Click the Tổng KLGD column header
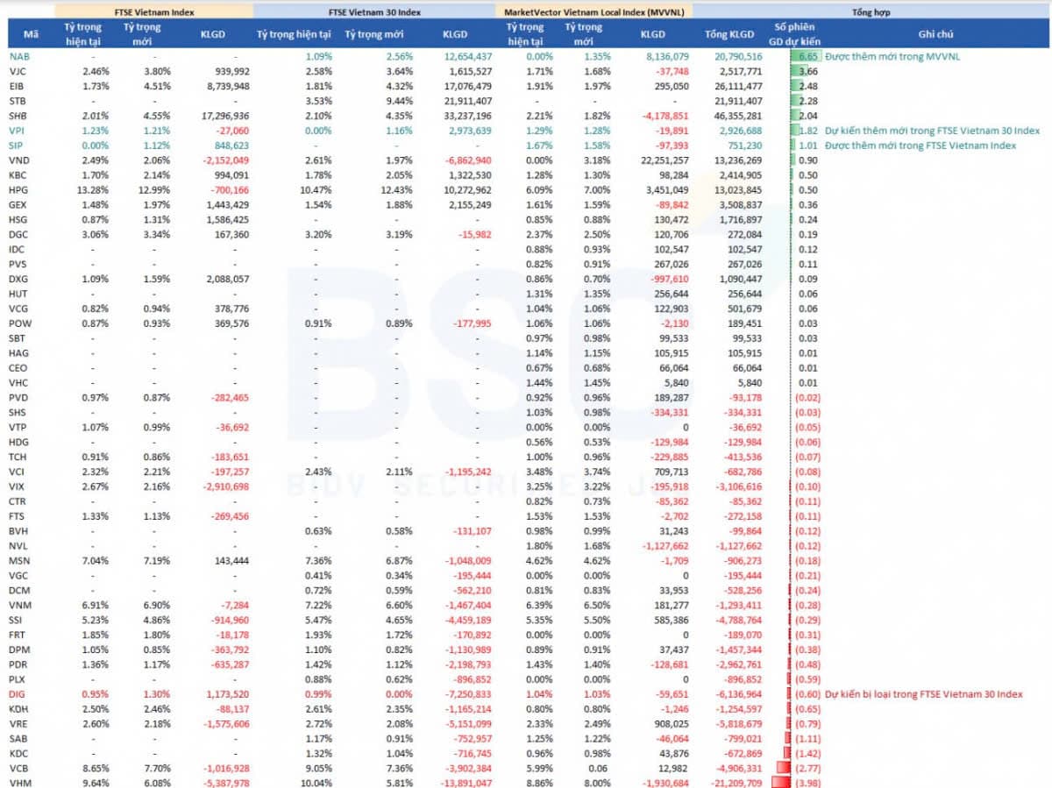Image resolution: width=1052 pixels, height=788 pixels. coord(729,34)
